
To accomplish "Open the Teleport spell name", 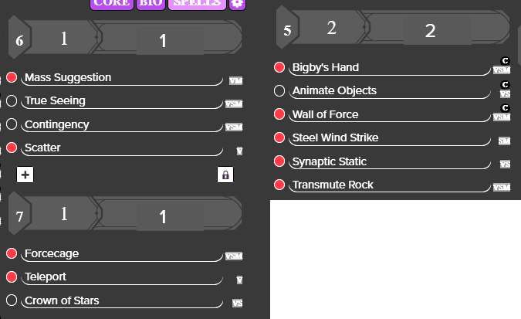I will (46, 277).
